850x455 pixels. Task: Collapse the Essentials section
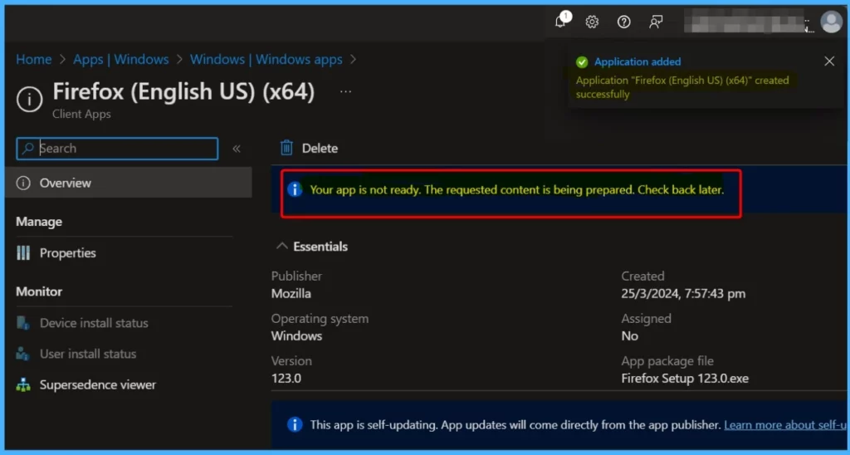(x=312, y=247)
